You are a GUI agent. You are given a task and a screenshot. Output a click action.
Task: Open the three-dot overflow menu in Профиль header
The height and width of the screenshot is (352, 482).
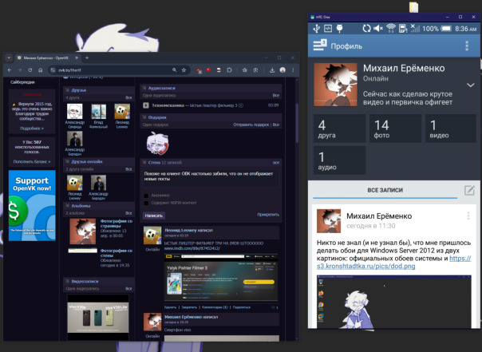(467, 46)
